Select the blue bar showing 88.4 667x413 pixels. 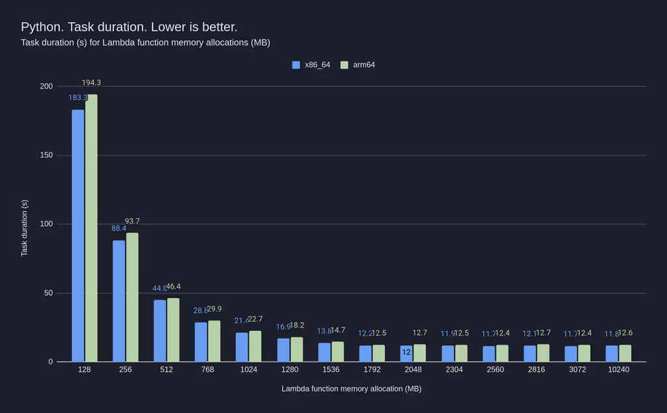click(x=119, y=300)
